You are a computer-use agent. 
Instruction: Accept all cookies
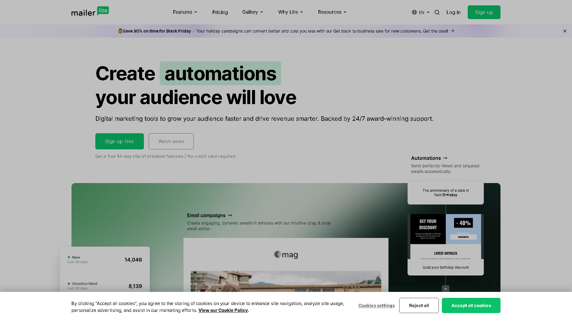coord(471,305)
